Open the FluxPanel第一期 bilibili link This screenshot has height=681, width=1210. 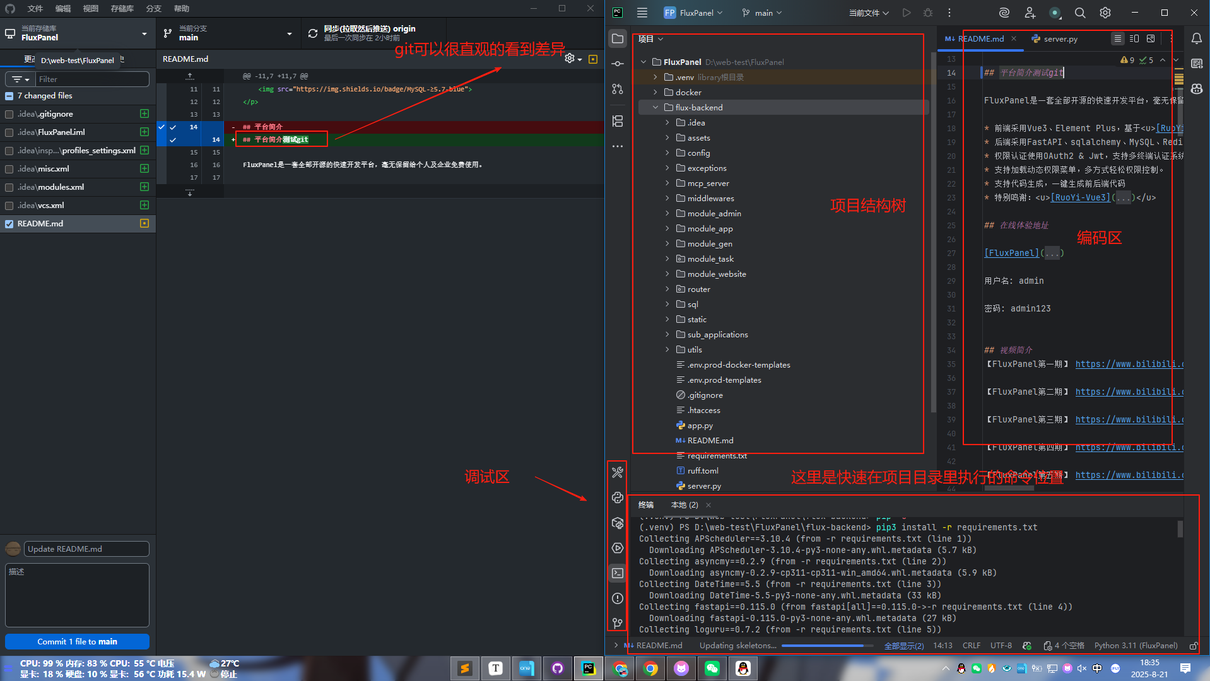pos(1129,364)
